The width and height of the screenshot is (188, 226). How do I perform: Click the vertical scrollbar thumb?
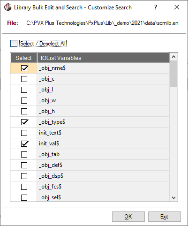pyautogui.click(x=173, y=74)
